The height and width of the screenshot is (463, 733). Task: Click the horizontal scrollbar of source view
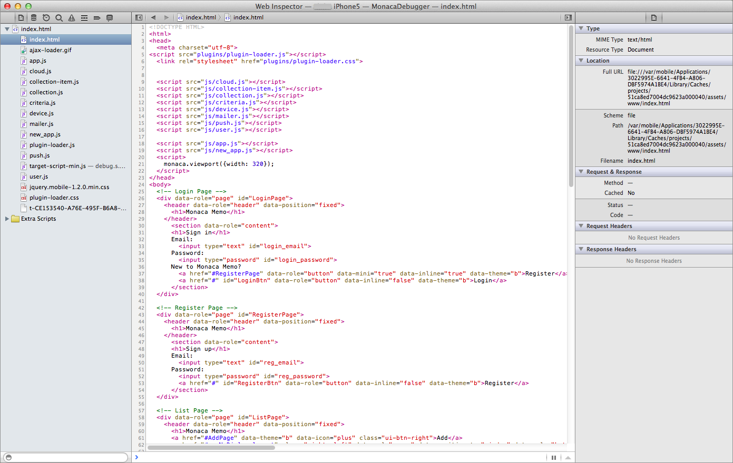click(211, 448)
